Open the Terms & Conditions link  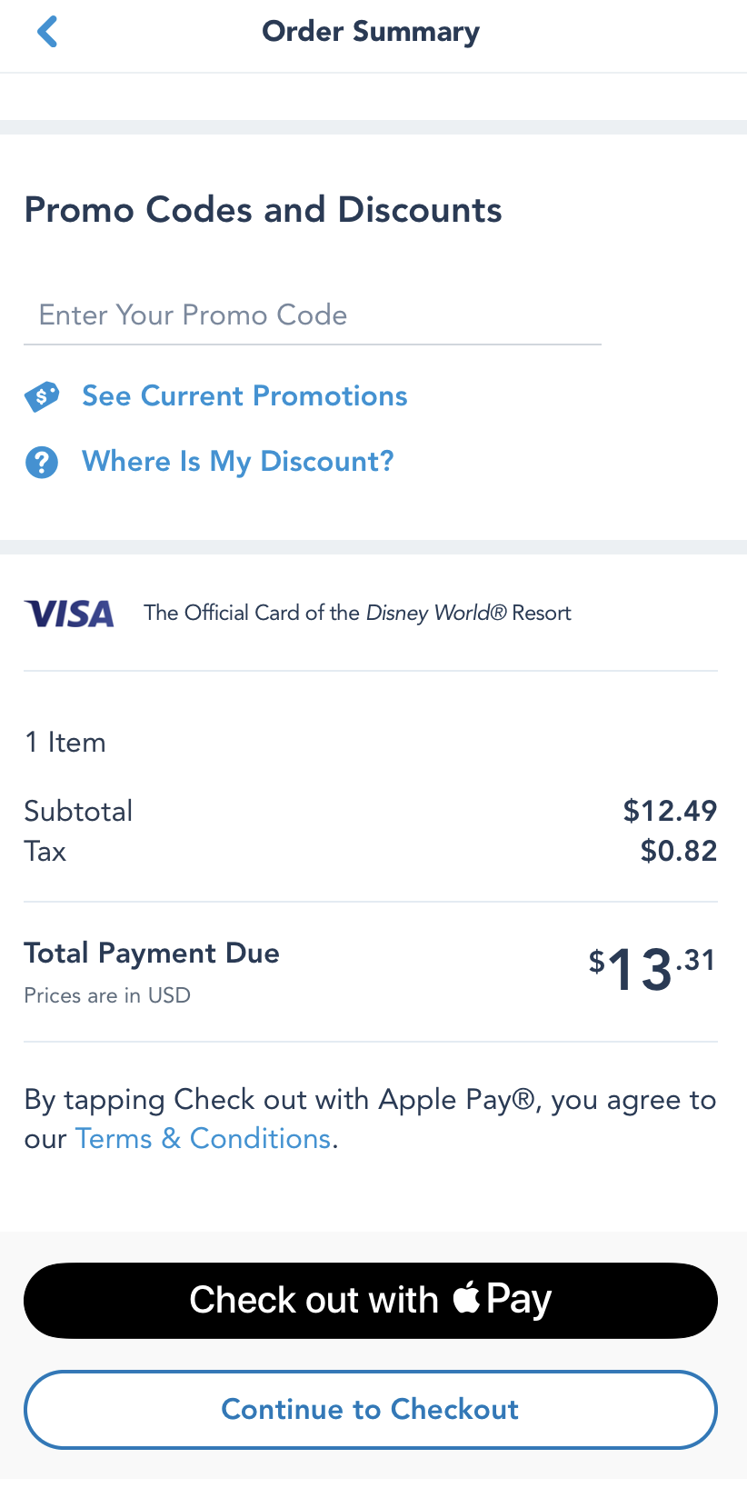(203, 1139)
